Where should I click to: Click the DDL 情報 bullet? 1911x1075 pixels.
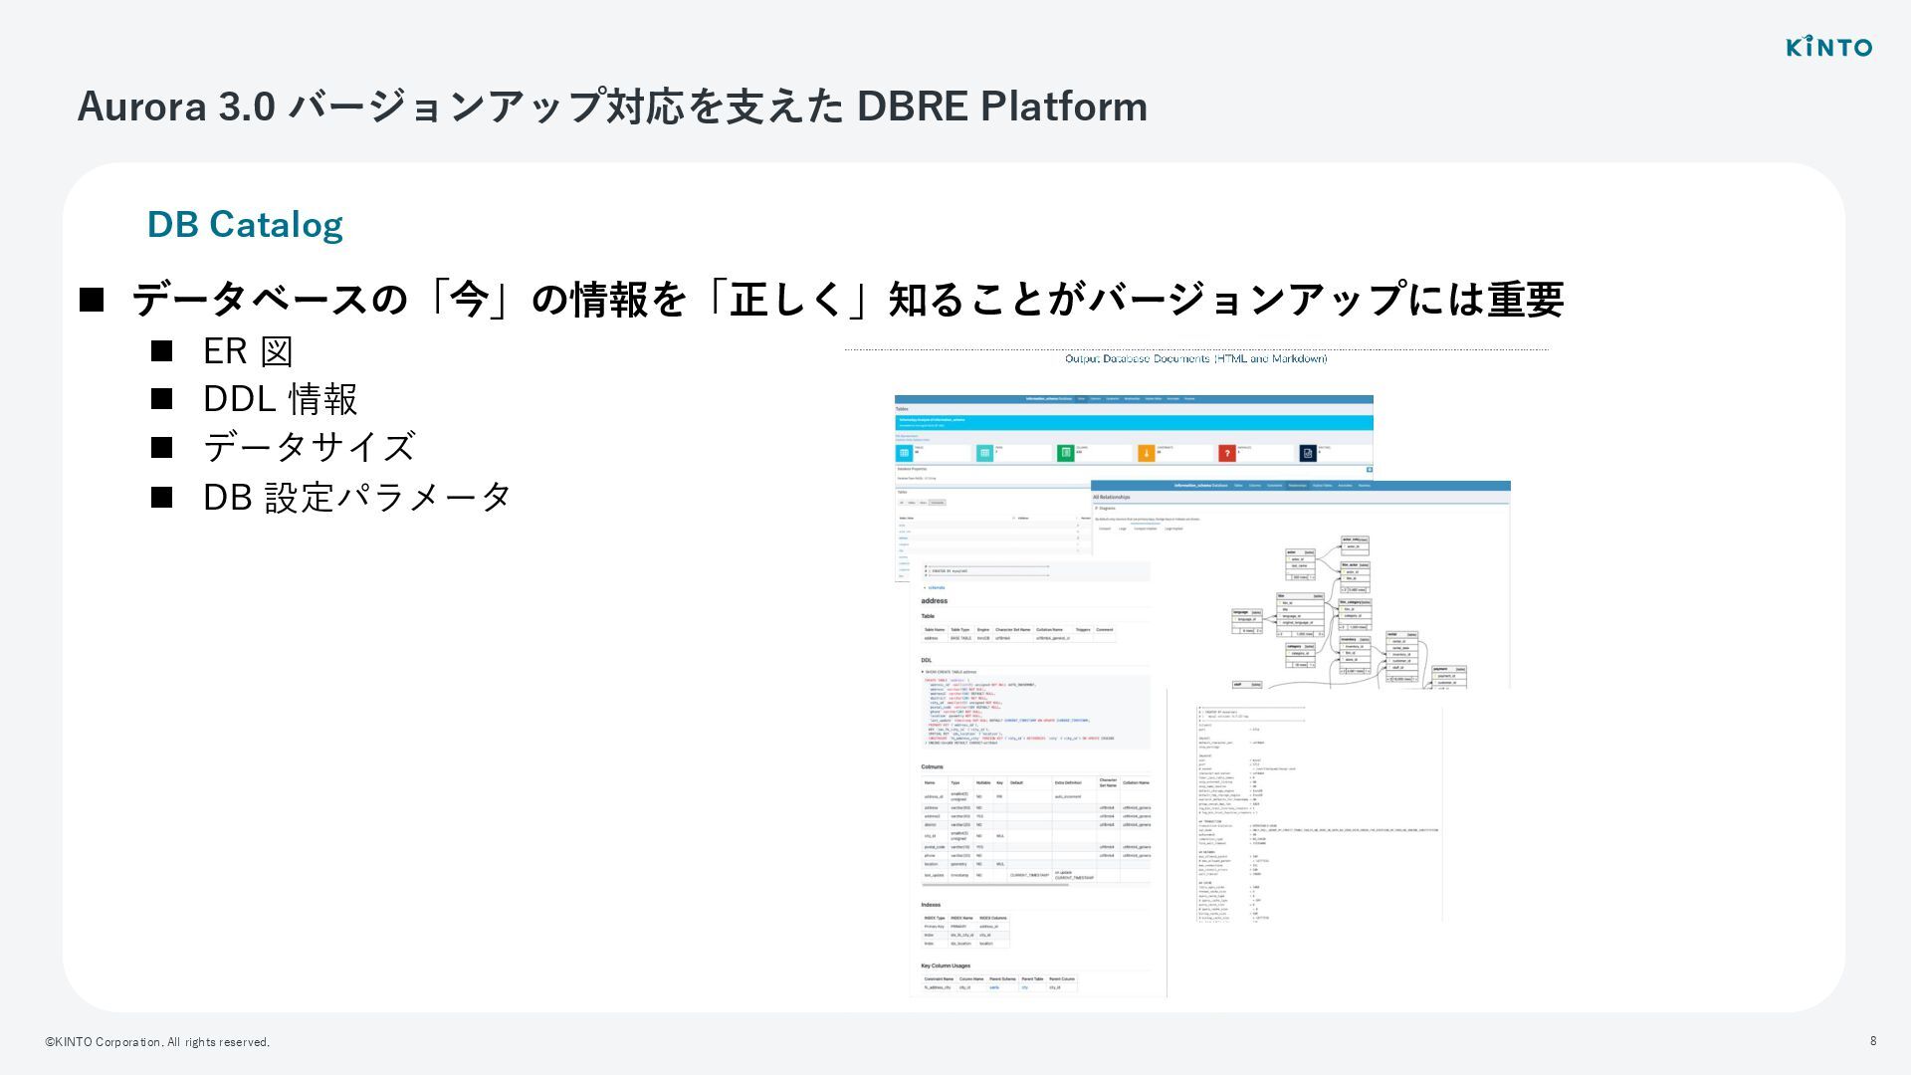[x=280, y=399]
